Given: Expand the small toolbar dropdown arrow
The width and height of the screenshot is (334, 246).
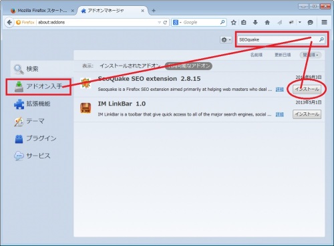Looking at the screenshot, I should pyautogui.click(x=300, y=22).
